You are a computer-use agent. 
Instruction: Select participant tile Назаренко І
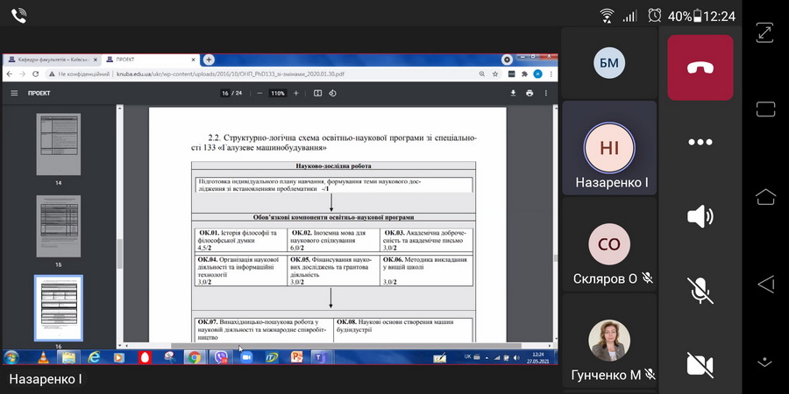coord(609,146)
